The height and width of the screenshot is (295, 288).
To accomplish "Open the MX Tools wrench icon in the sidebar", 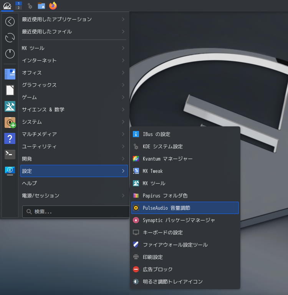I will tap(10, 106).
